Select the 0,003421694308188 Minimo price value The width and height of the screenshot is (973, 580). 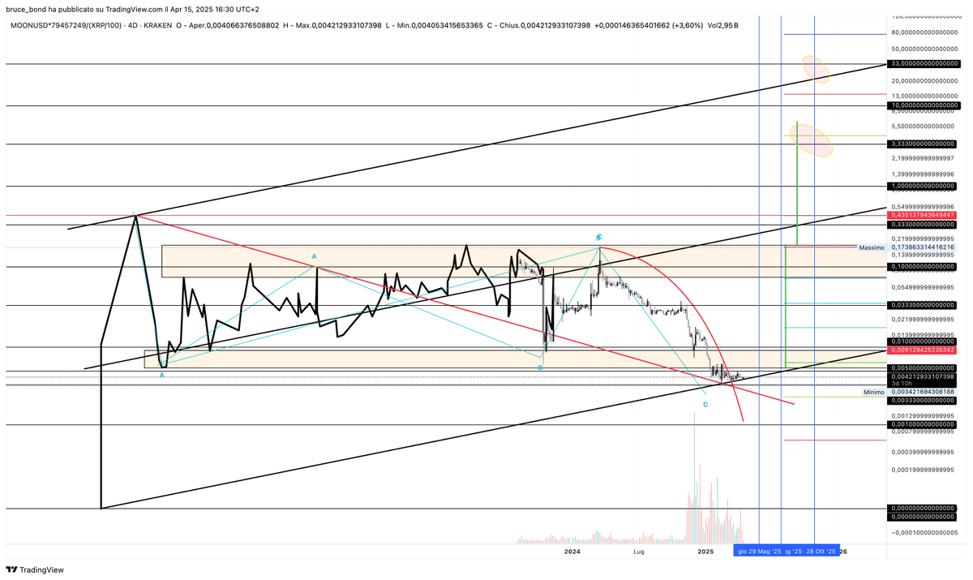click(924, 392)
